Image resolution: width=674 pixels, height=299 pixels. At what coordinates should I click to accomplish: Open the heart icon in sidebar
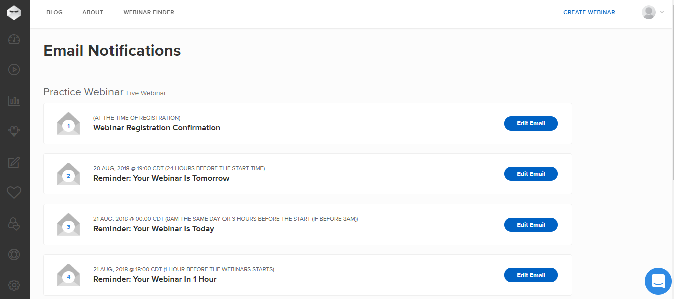click(x=14, y=192)
